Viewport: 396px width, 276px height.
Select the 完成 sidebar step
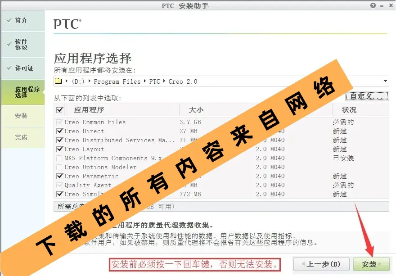[23, 137]
